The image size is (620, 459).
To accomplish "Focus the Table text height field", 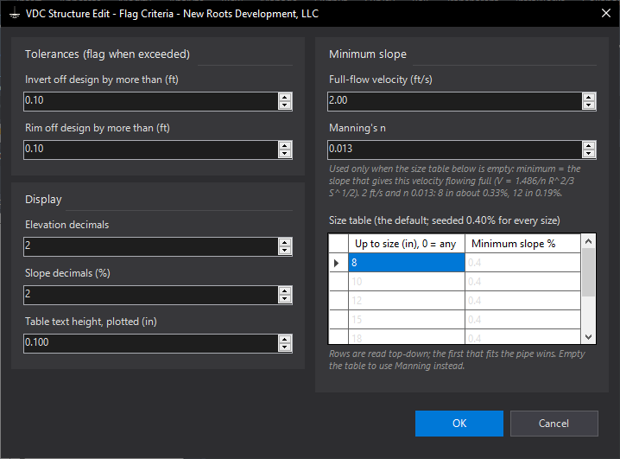I will tap(151, 343).
